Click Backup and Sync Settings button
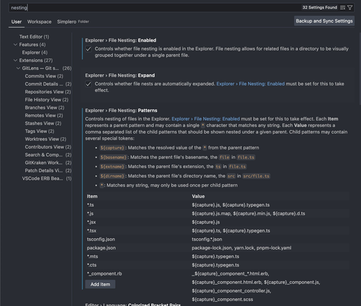The image size is (361, 306). [324, 21]
